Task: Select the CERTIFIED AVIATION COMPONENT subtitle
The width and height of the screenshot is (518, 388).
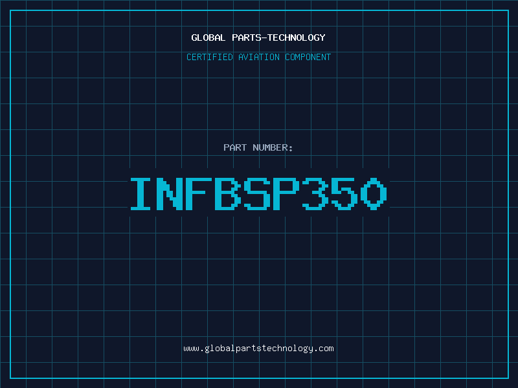Action: (258, 57)
